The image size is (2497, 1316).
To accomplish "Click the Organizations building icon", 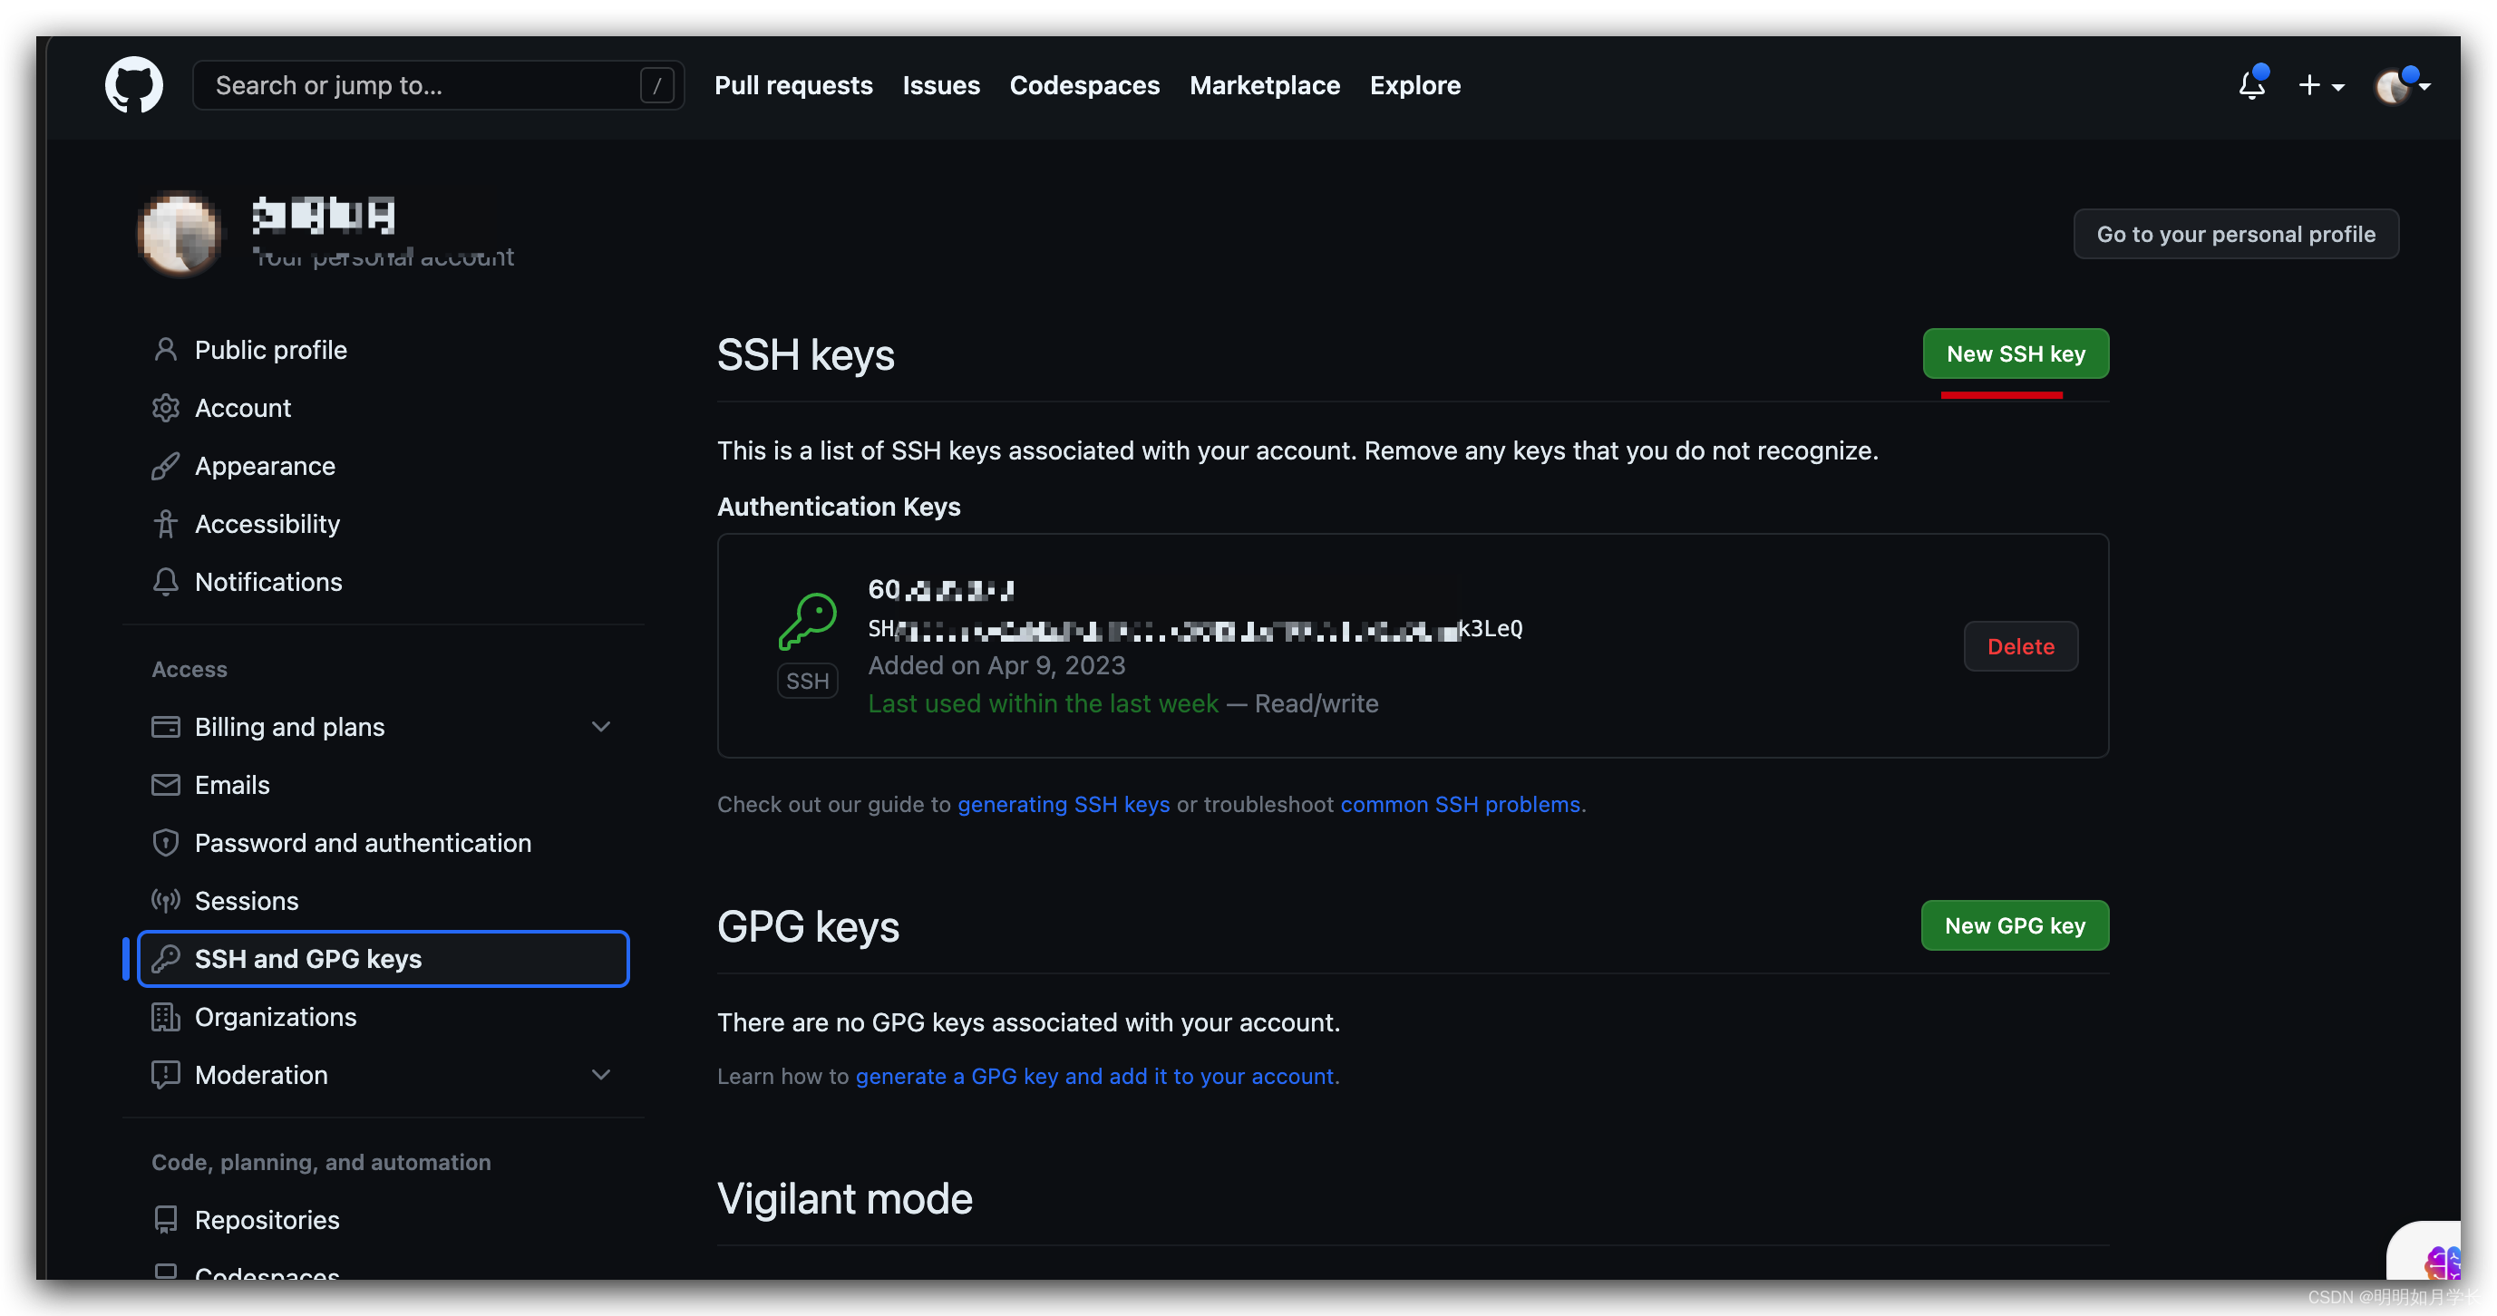I will coord(166,1017).
